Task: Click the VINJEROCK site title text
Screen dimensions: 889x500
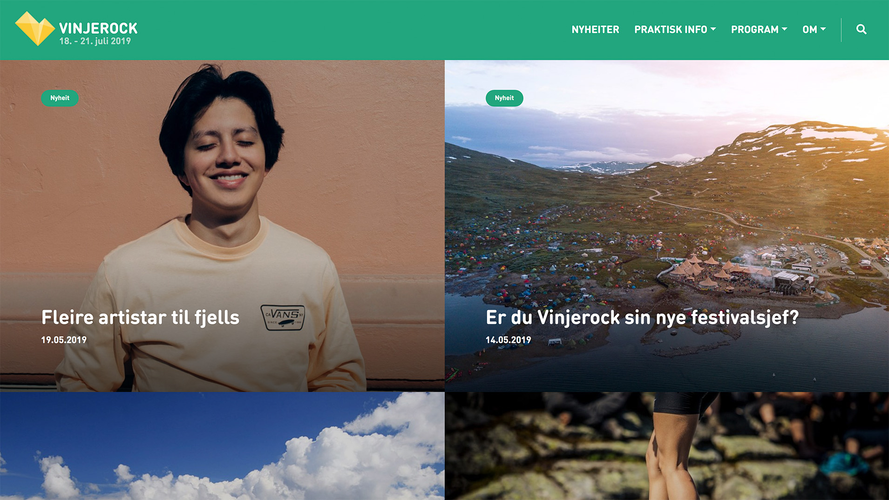Action: click(x=98, y=28)
